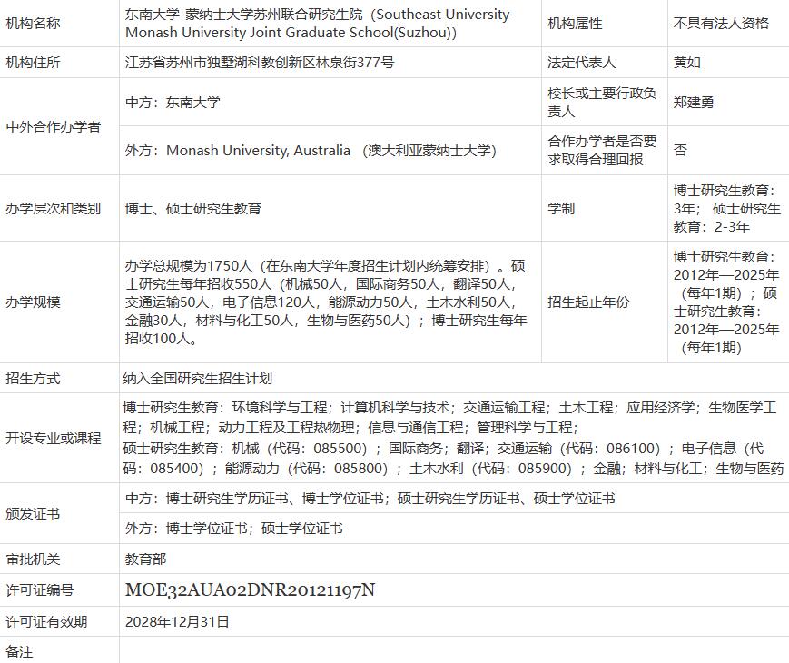Click the date 2028年12月31日
This screenshot has height=663, width=789.
177,622
